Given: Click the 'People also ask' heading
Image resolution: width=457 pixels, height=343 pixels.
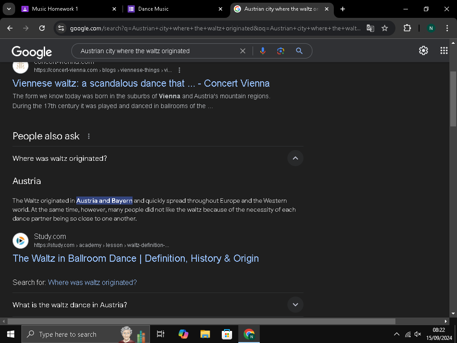Looking at the screenshot, I should click(x=46, y=136).
